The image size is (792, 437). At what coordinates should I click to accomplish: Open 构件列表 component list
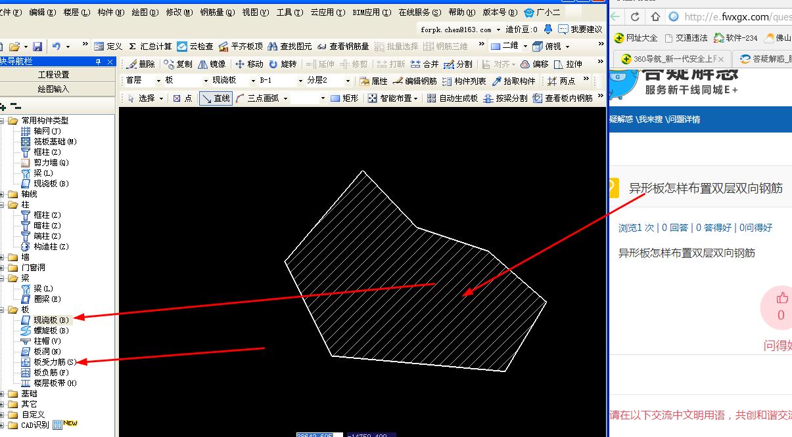[x=465, y=81]
